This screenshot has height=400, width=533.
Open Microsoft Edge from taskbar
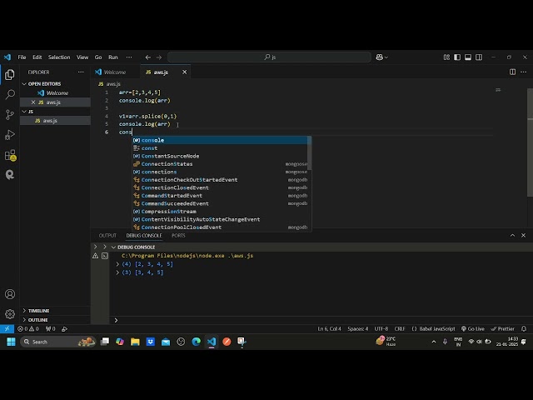[x=197, y=342]
